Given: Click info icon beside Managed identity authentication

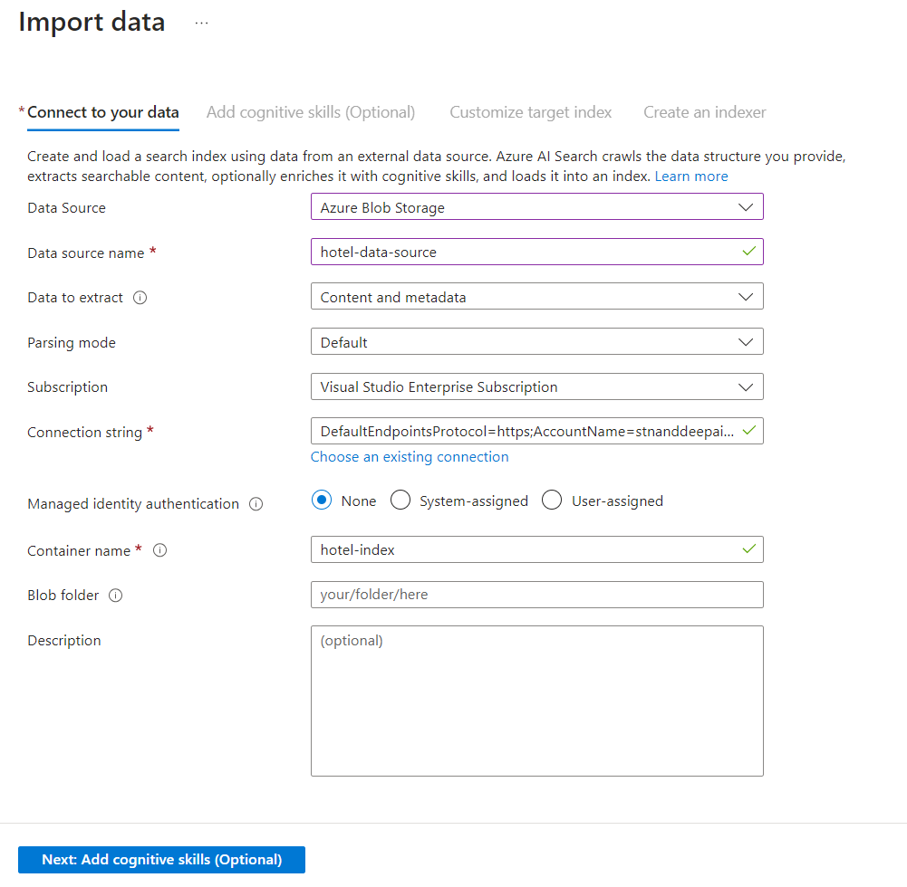Looking at the screenshot, I should [256, 504].
